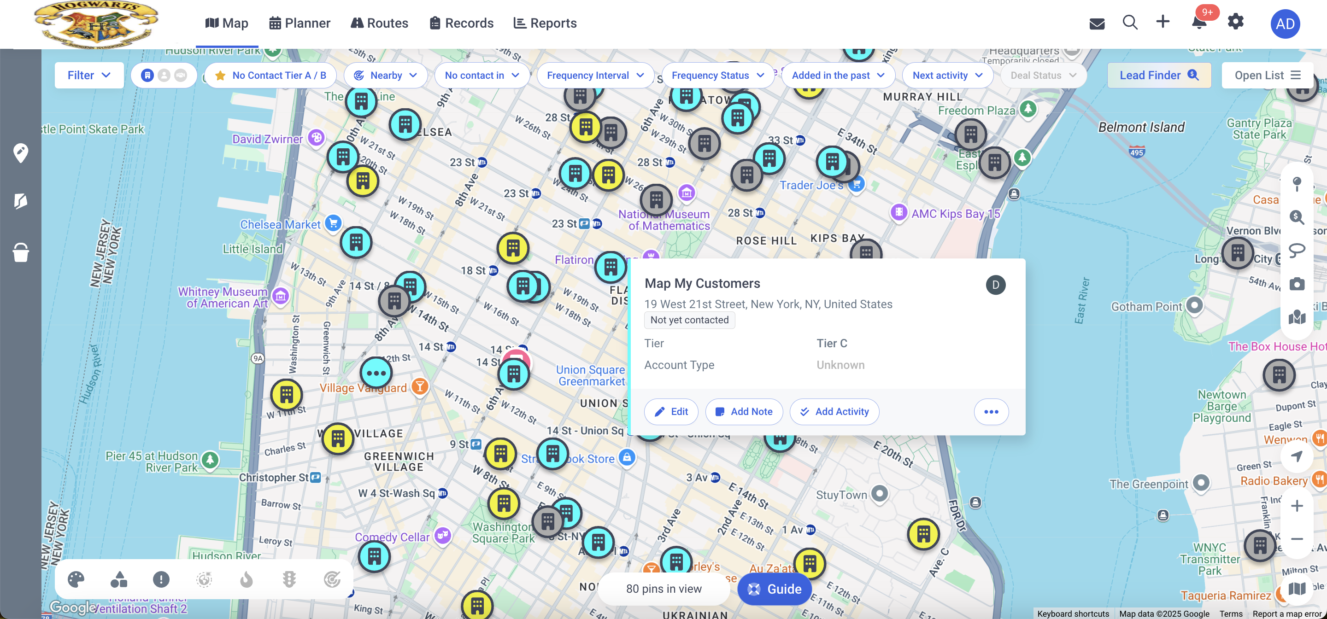Toggle the globe territory layer
Screen dimensions: 1327x619
tap(204, 579)
